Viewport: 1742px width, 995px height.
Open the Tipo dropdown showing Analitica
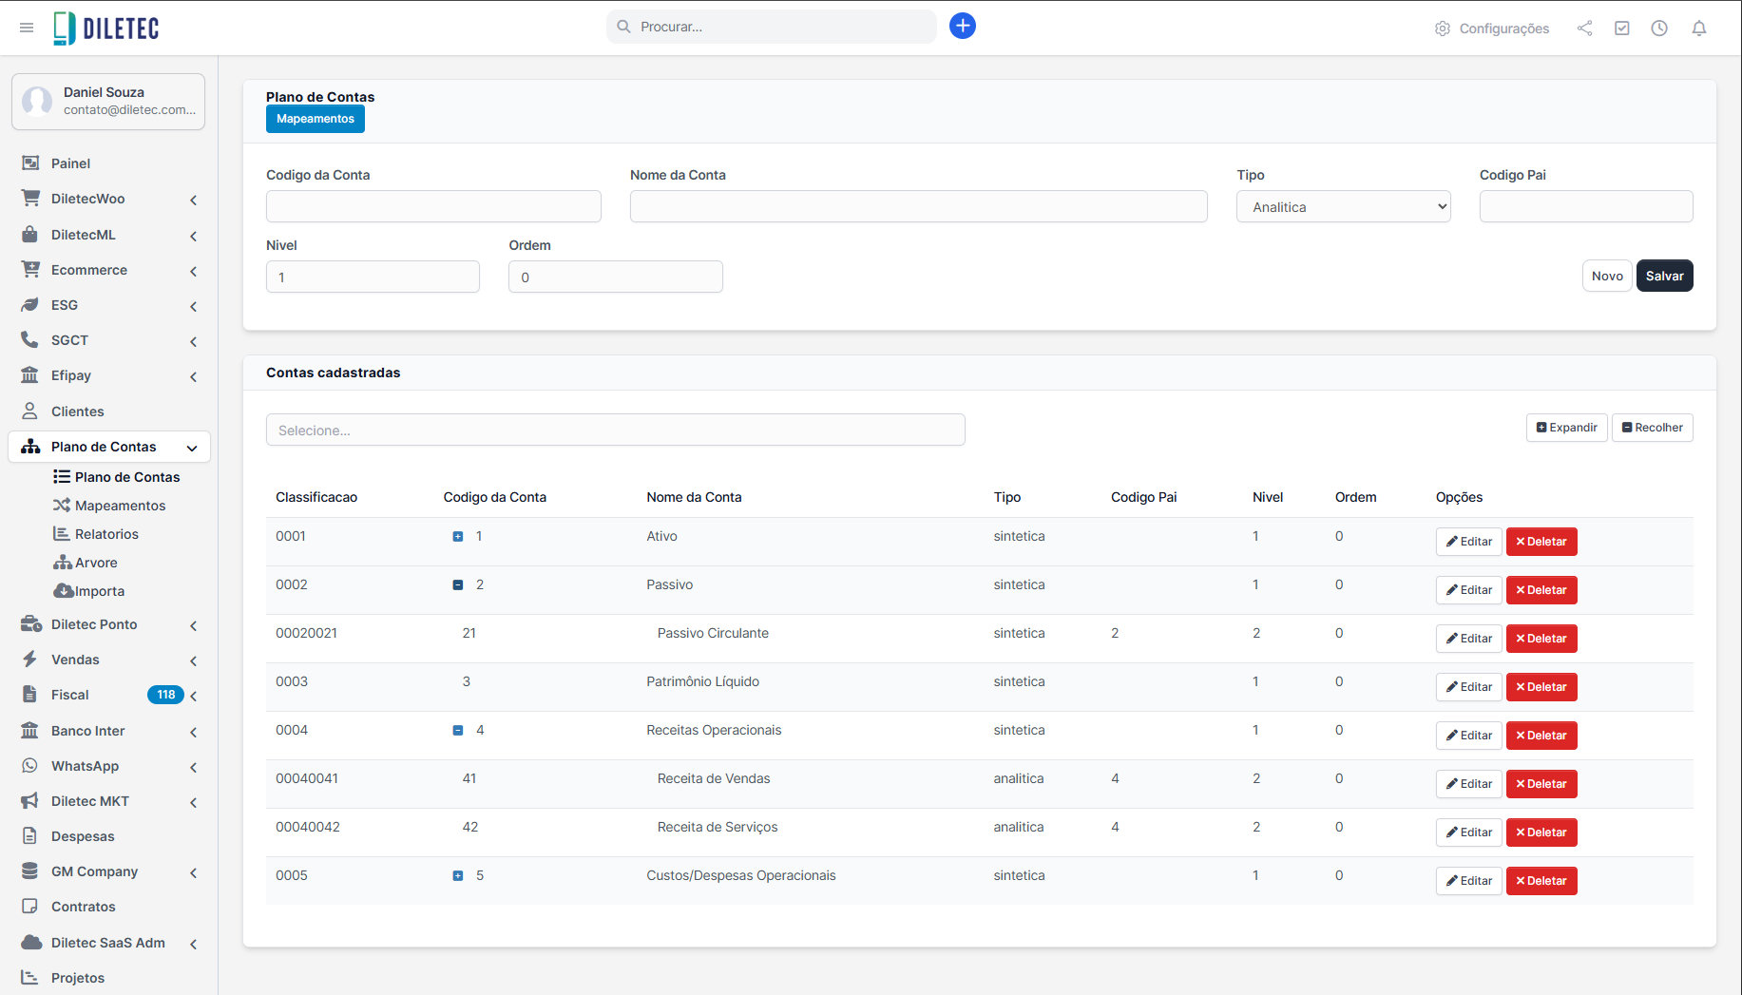tap(1342, 206)
